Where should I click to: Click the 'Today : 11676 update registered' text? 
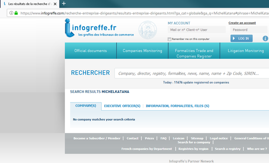coord(196,82)
